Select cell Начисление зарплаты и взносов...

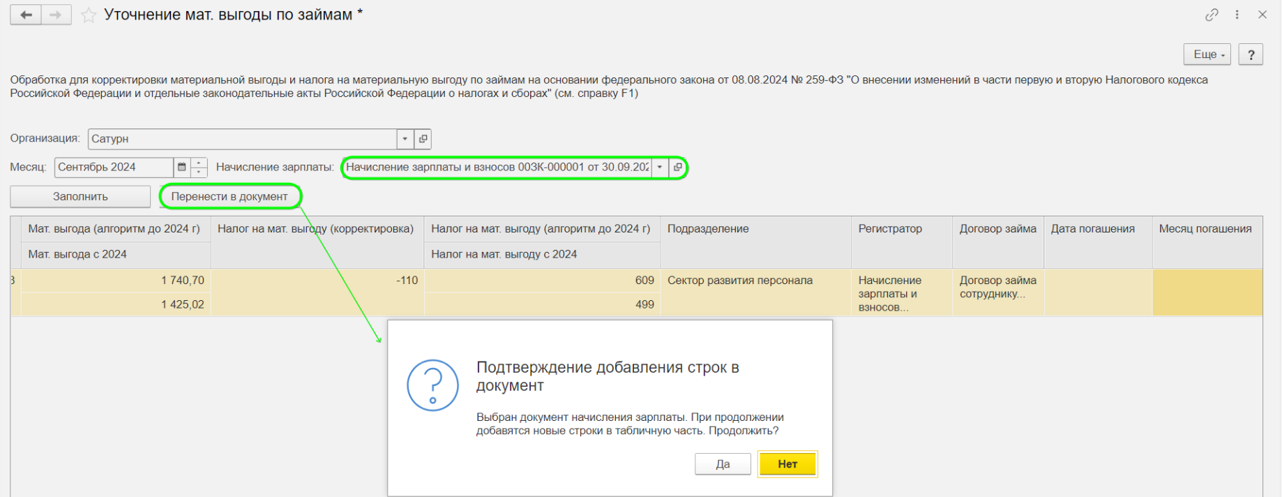(901, 293)
